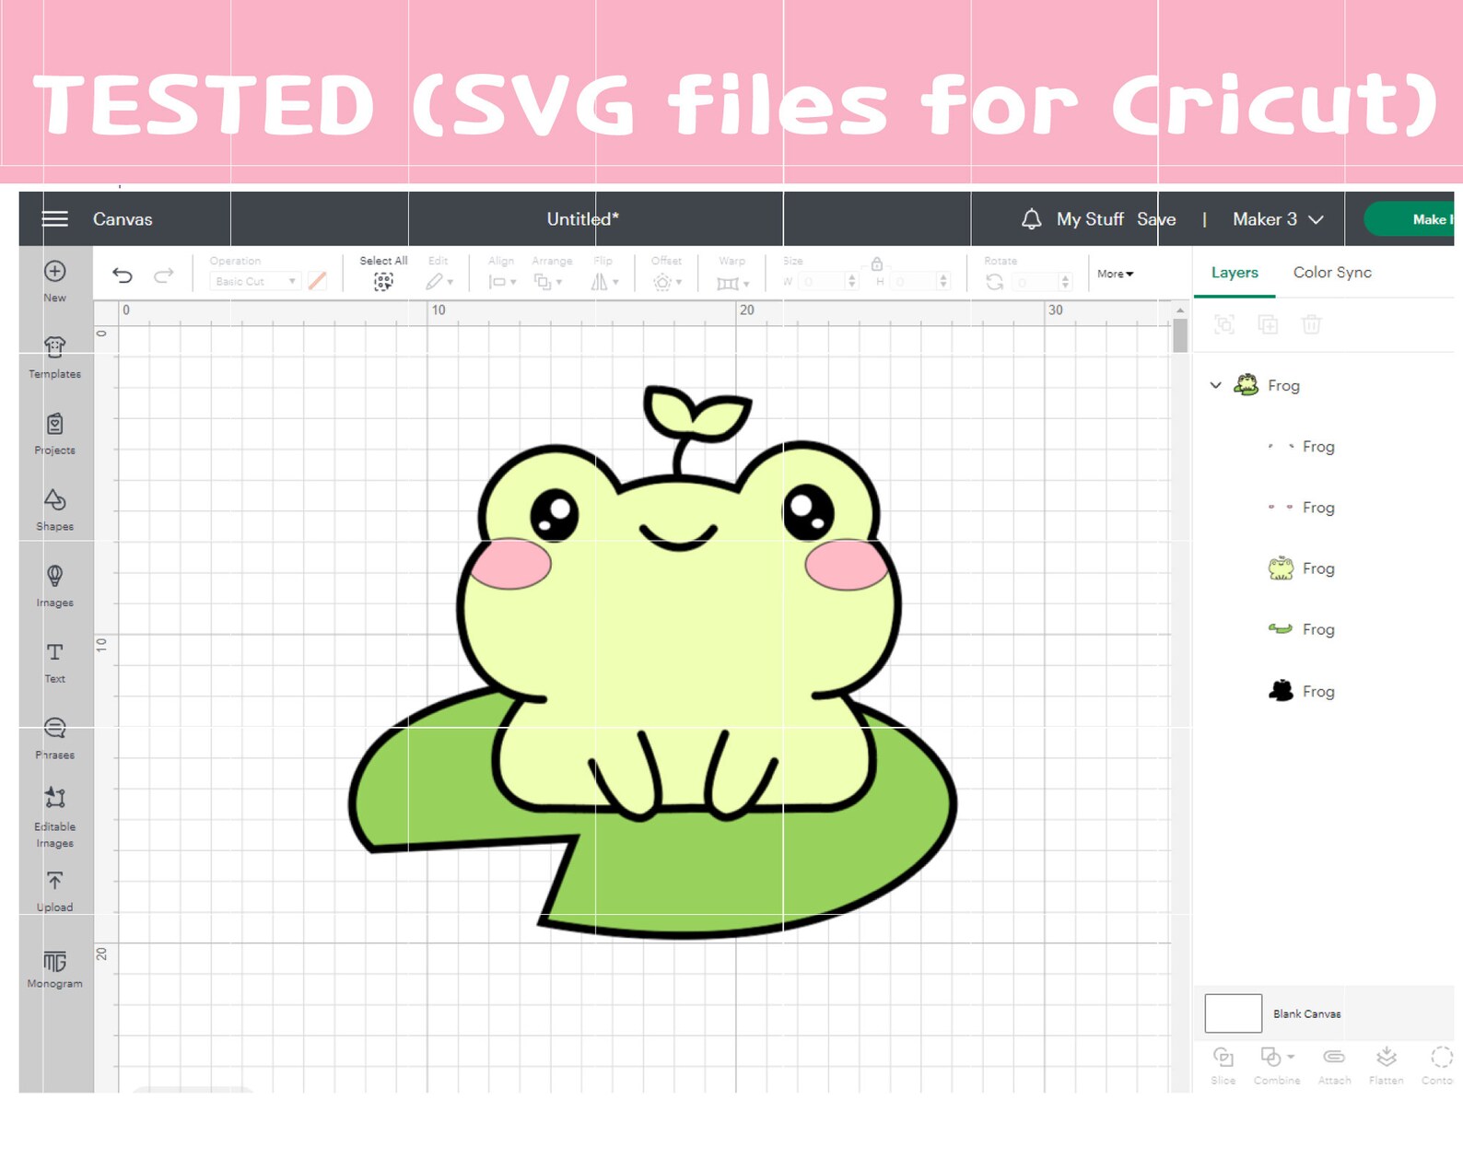Click the delete trash icon in Layers

[x=1311, y=324]
